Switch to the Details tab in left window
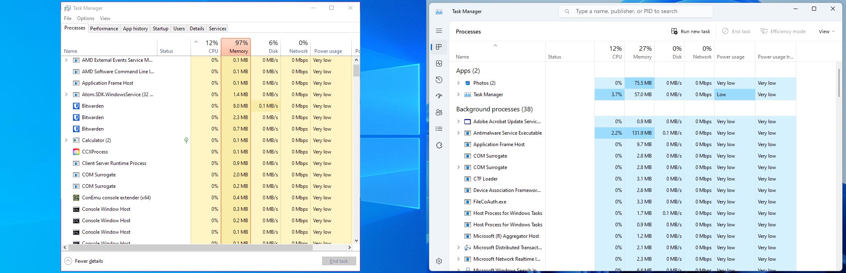 point(197,29)
